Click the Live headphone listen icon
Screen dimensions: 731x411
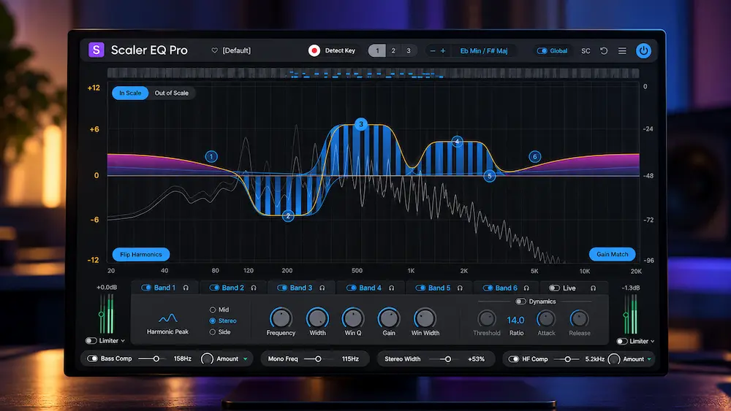pyautogui.click(x=593, y=288)
